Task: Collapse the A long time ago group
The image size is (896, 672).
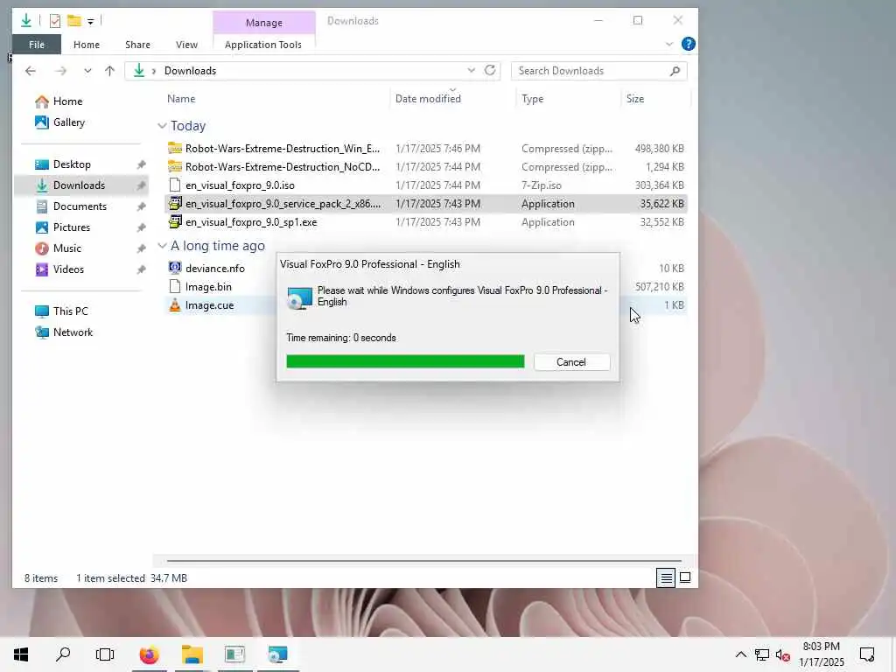Action: (162, 246)
